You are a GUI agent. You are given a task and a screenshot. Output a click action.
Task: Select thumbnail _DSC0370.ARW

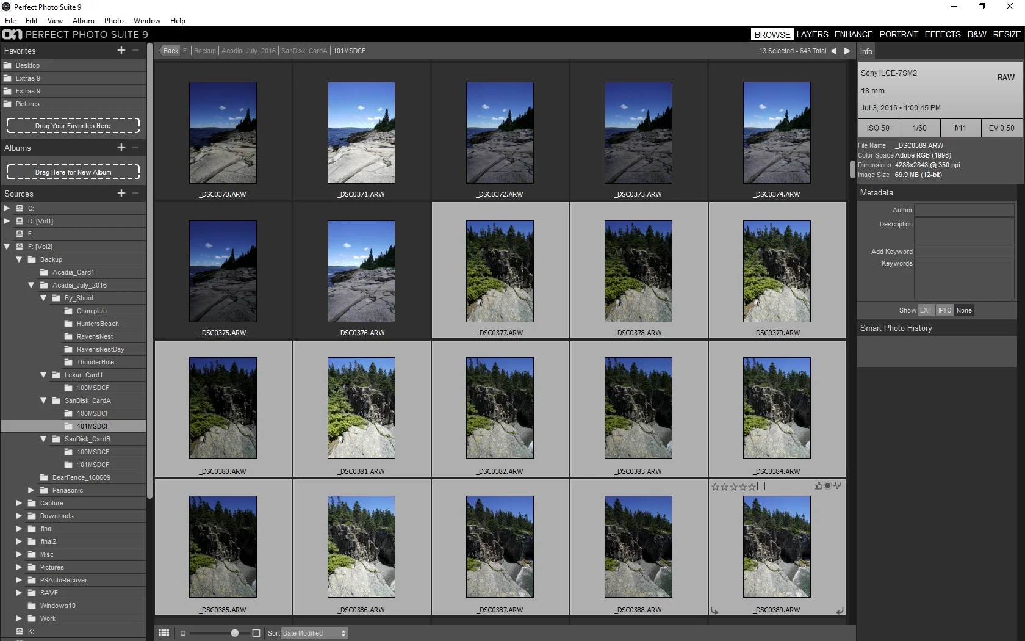coord(223,132)
